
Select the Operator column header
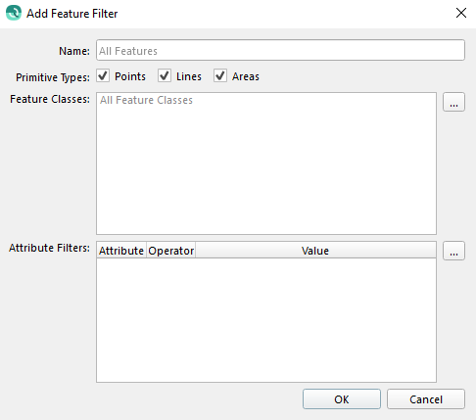pos(171,251)
